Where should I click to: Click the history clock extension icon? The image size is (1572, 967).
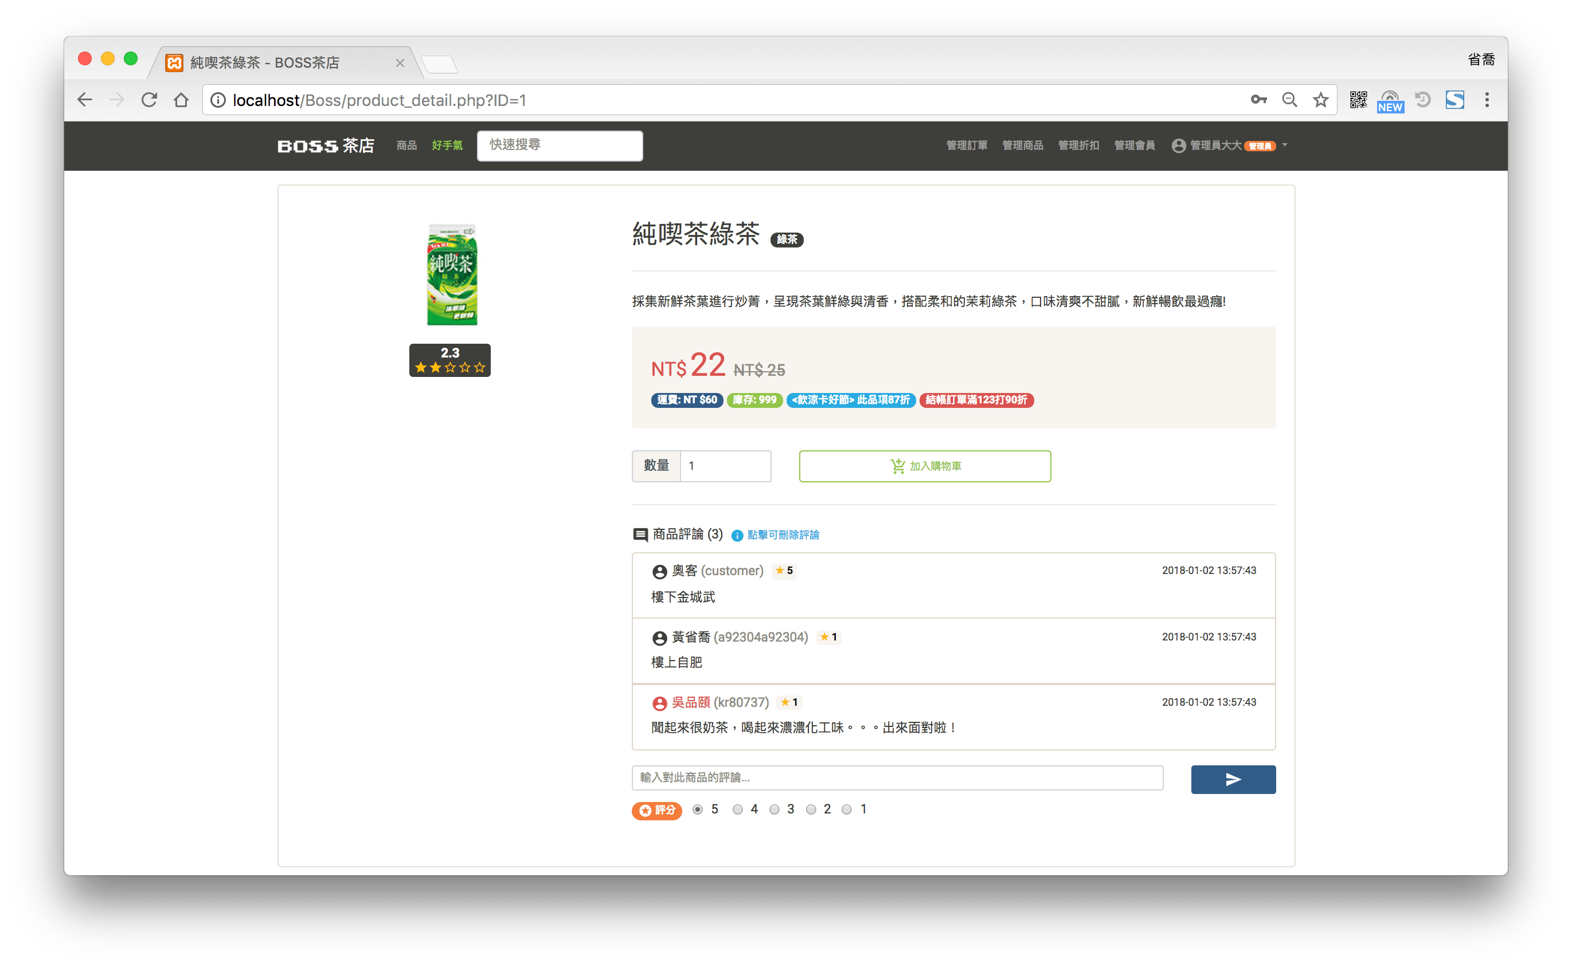tap(1422, 100)
